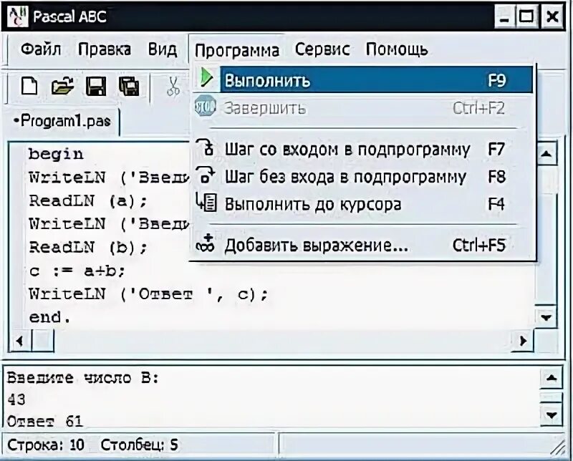Click the 'c := a+b;' code line

pos(77,271)
